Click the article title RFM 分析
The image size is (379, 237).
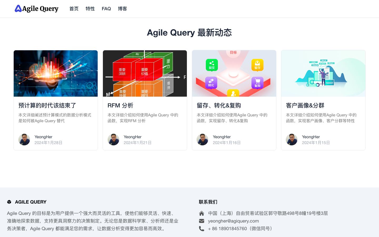tap(120, 105)
